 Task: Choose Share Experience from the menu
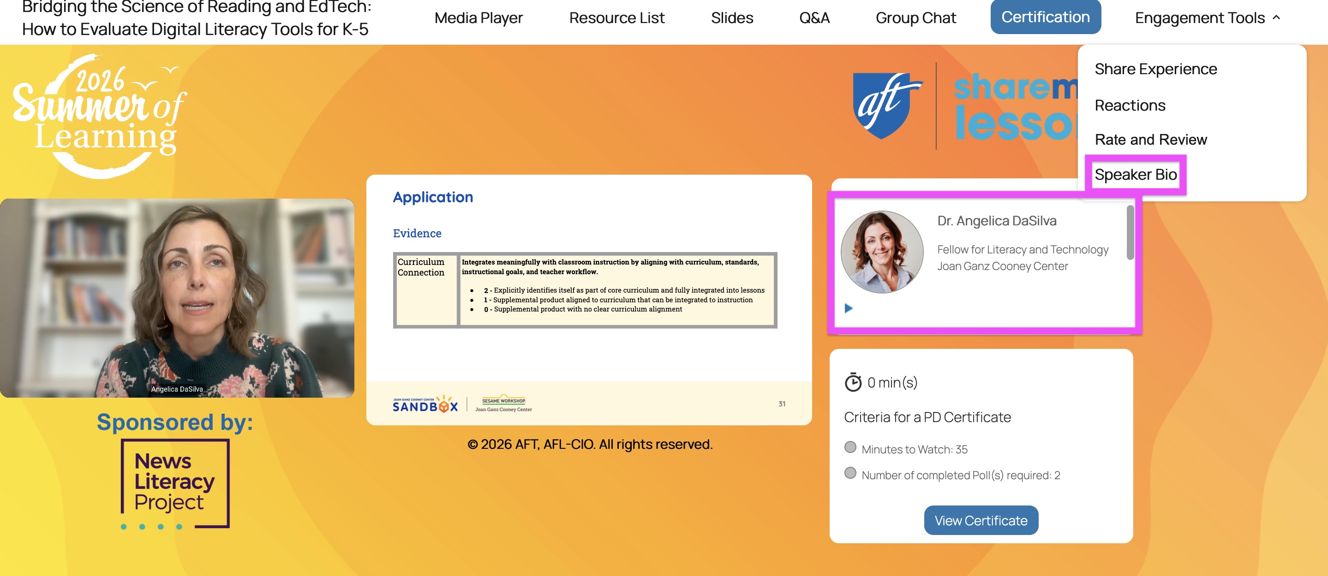click(1155, 69)
